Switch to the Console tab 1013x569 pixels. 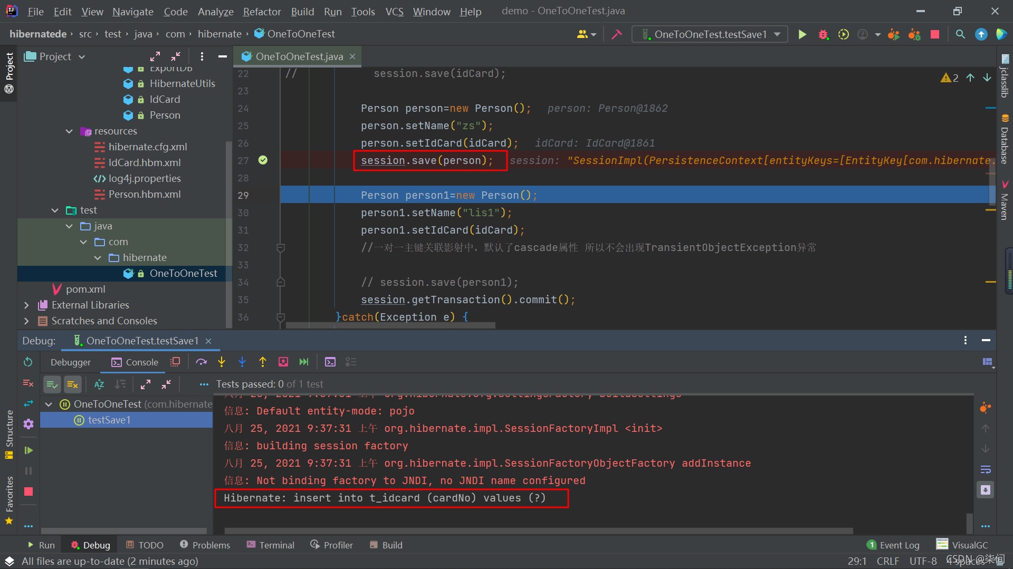[135, 362]
